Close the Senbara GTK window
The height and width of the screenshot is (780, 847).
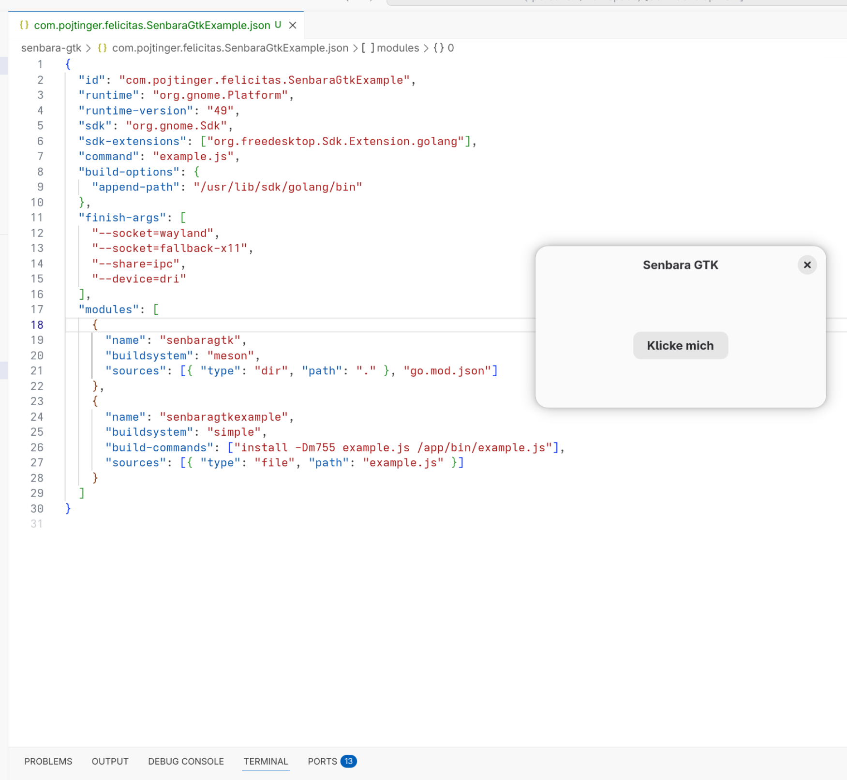pyautogui.click(x=807, y=265)
